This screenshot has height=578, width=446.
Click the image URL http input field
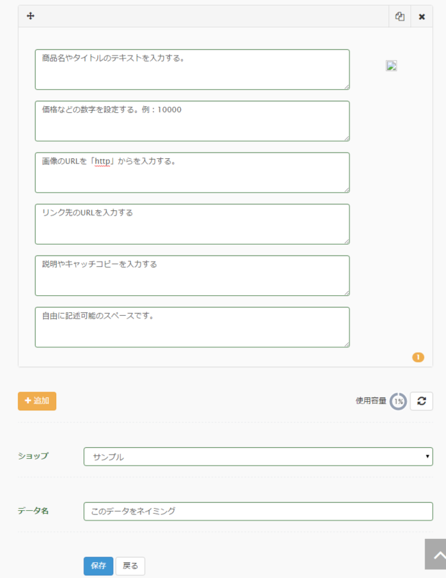pos(193,173)
